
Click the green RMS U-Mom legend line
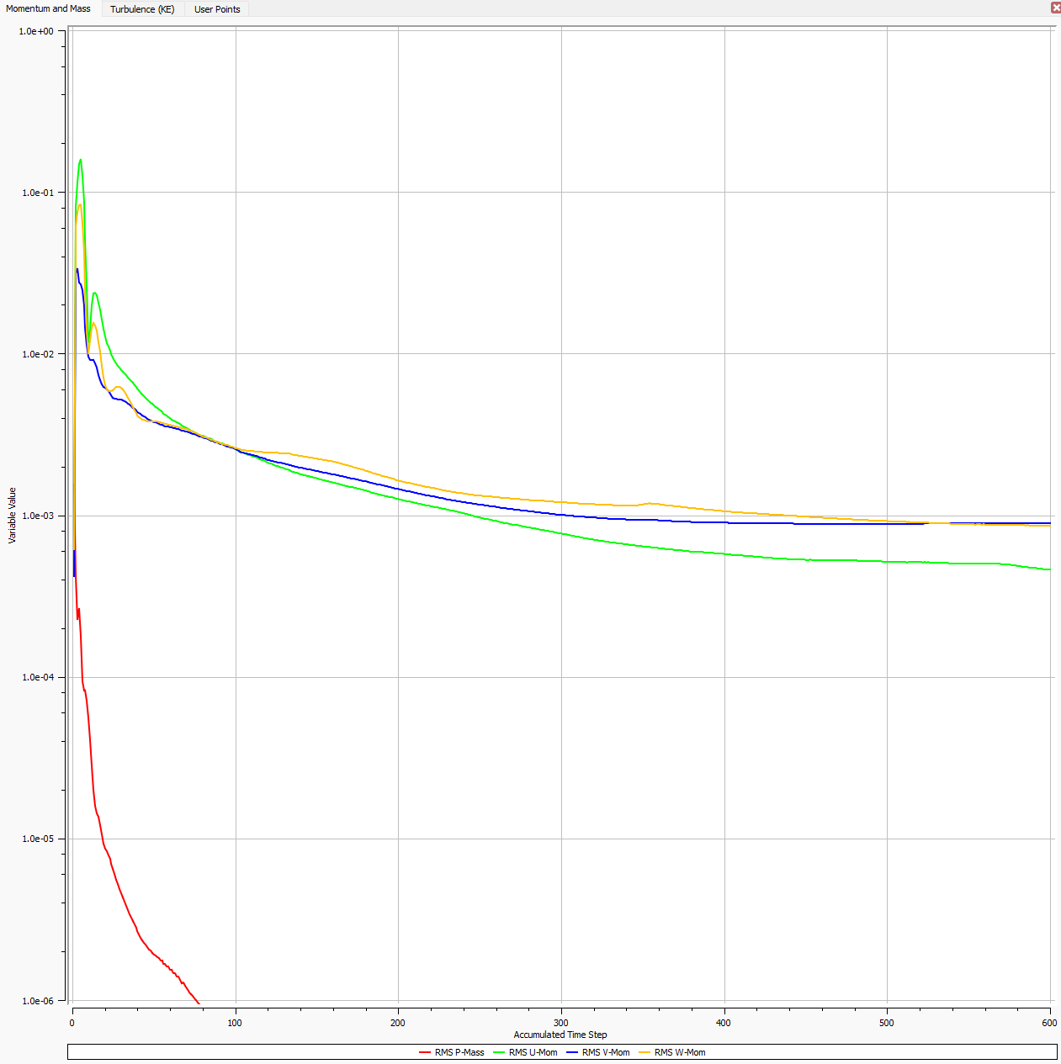pyautogui.click(x=498, y=1052)
